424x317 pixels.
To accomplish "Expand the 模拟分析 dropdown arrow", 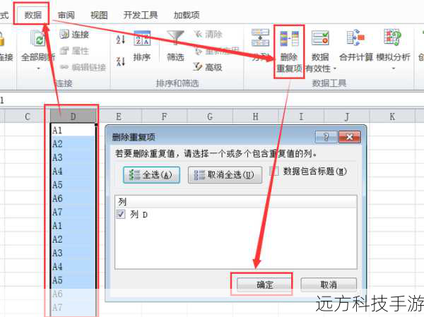I will point(394,68).
